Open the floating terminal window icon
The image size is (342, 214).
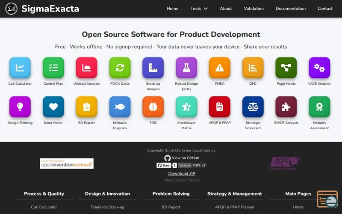327,199
